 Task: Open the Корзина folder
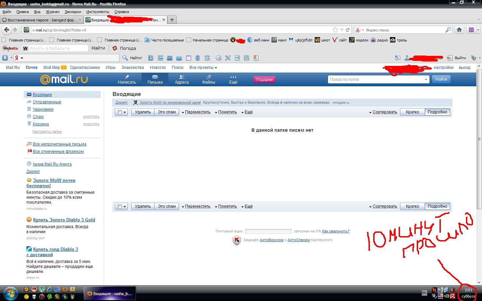(41, 124)
